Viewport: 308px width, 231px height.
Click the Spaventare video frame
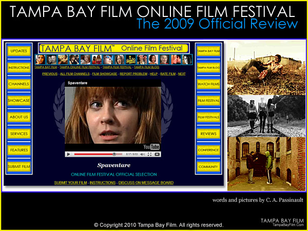(x=113, y=115)
